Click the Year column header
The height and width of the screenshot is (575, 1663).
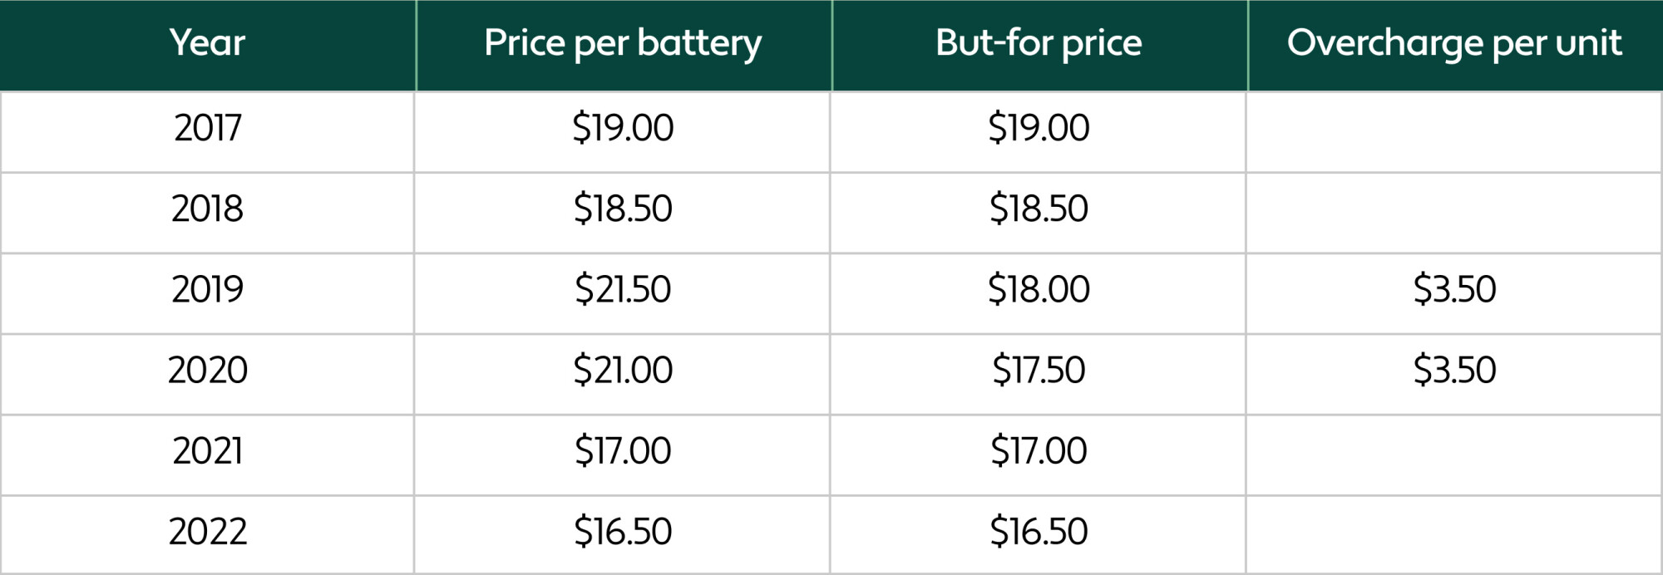pyautogui.click(x=207, y=43)
